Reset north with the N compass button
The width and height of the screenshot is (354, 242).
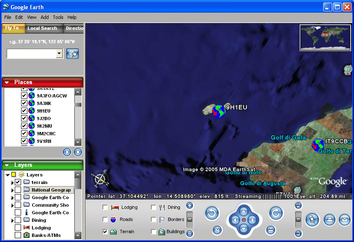tap(217, 230)
